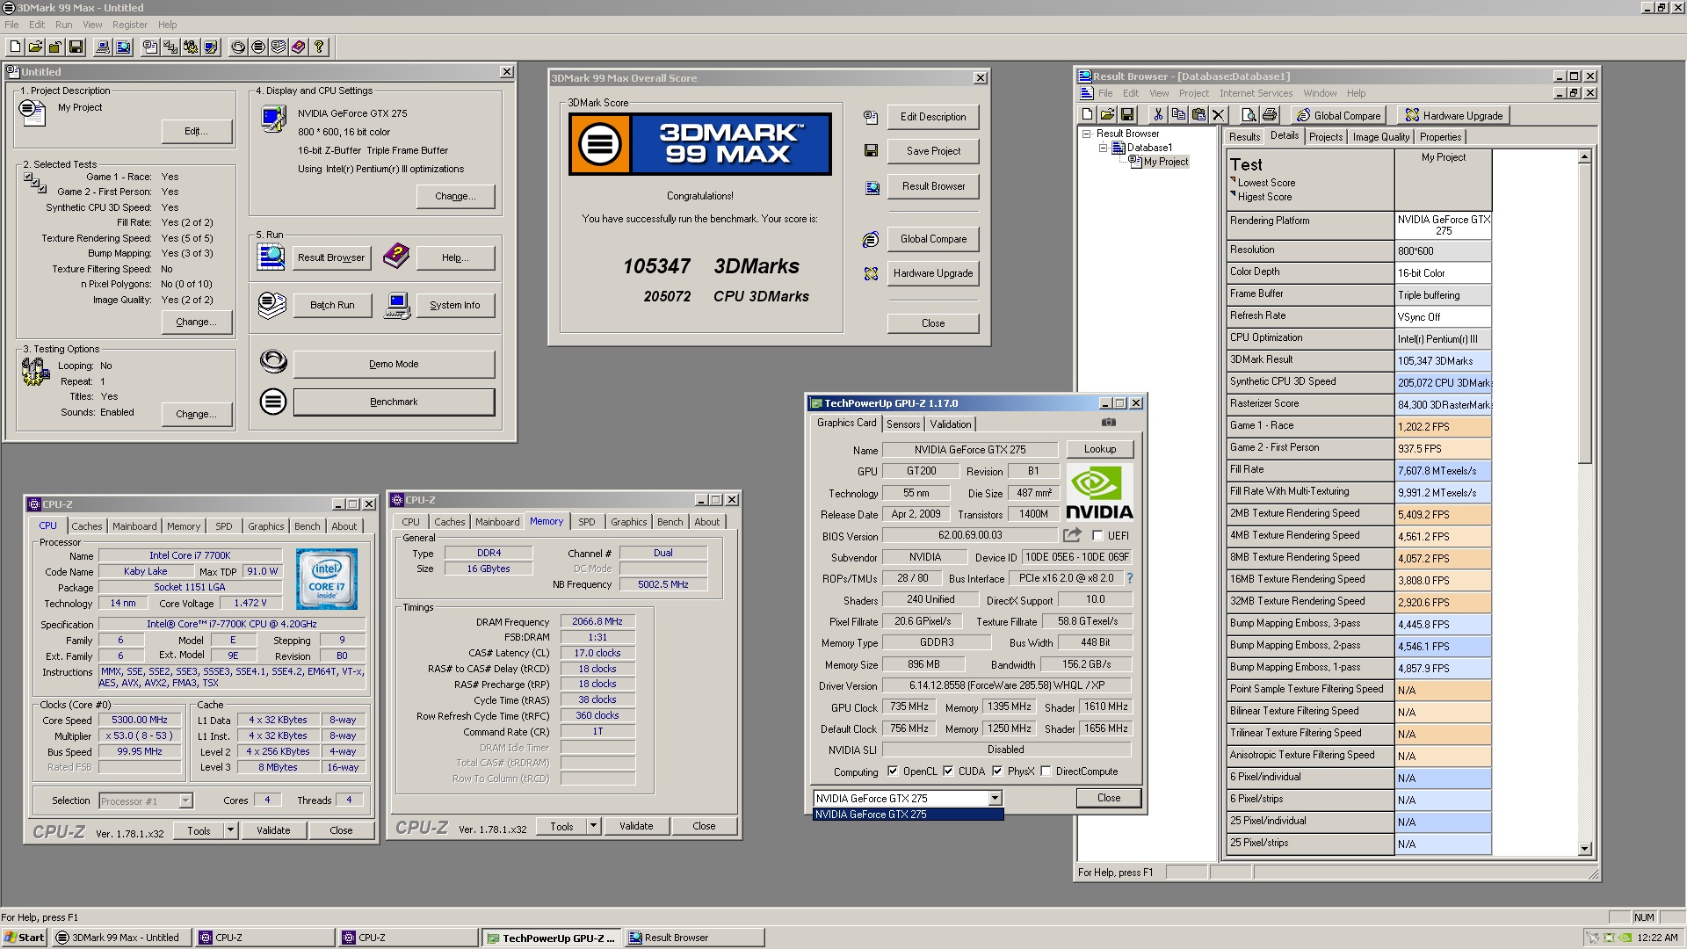Image resolution: width=1687 pixels, height=949 pixels.
Task: Click the taskbar clock showing 12:22 AM
Action: 1657,938
